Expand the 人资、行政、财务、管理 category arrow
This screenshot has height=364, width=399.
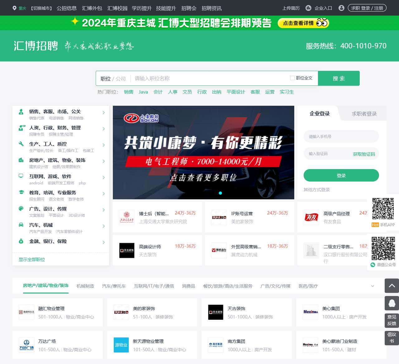click(103, 129)
